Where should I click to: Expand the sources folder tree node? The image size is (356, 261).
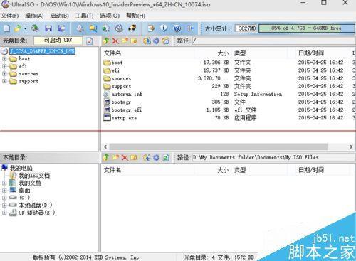4,74
